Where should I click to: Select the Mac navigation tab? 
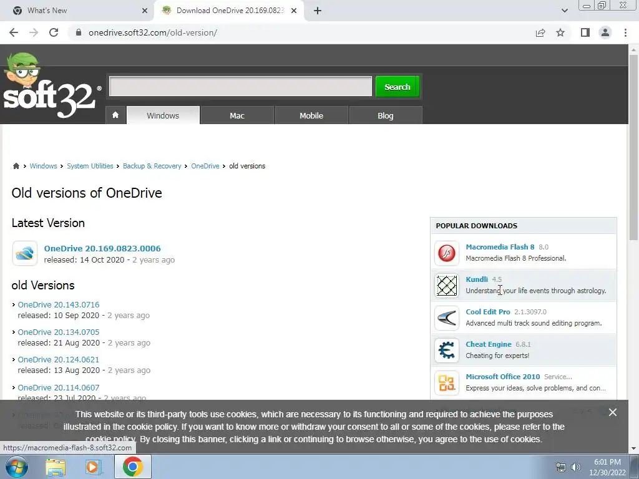click(x=237, y=115)
